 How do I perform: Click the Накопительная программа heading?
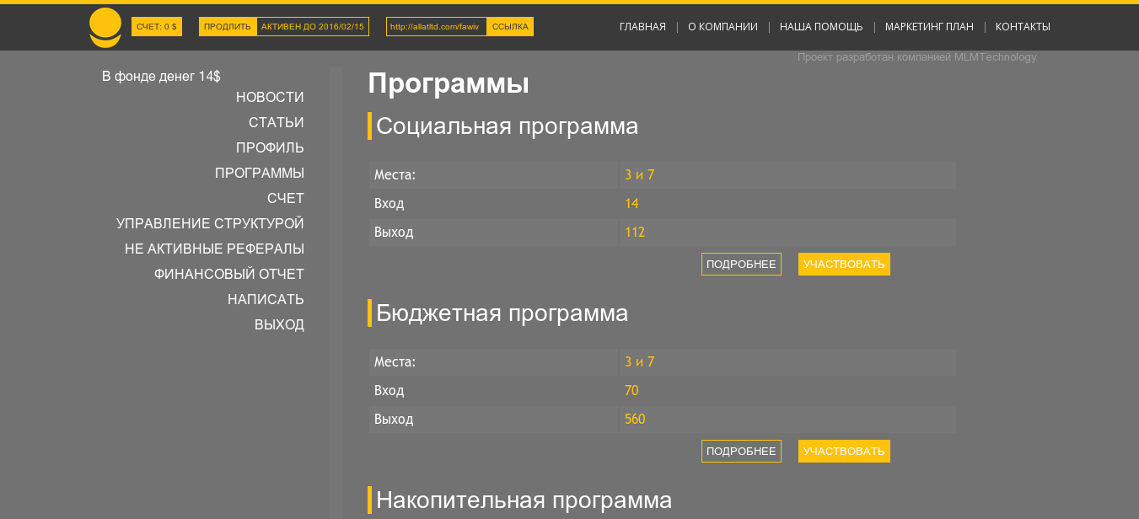524,500
